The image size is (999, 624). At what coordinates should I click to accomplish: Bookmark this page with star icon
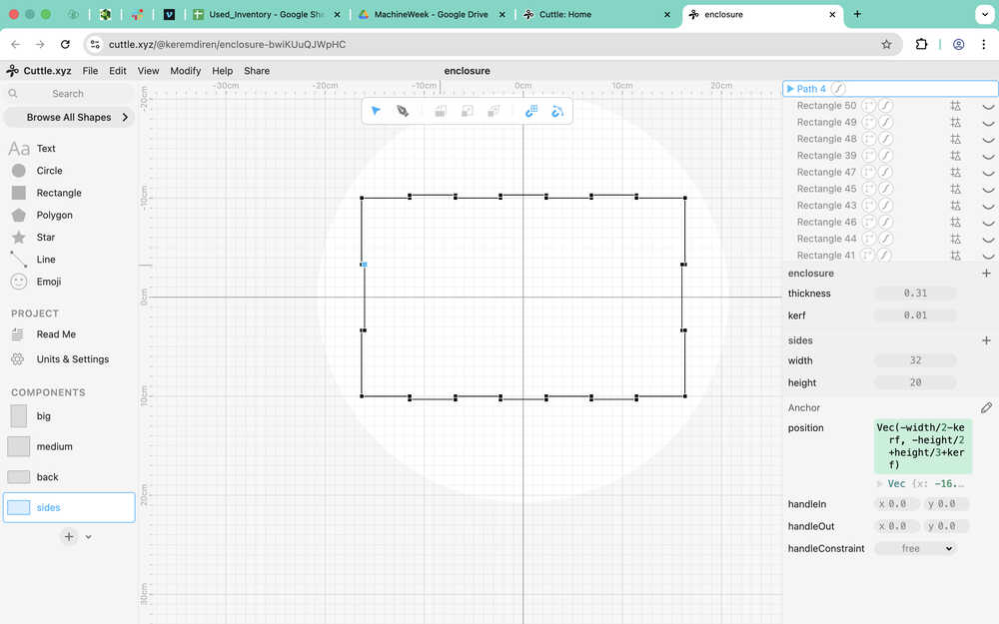[886, 44]
